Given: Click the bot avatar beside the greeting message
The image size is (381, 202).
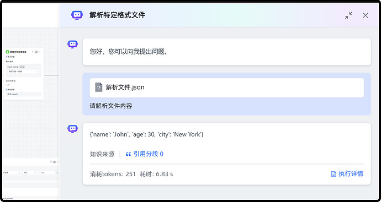Looking at the screenshot, I should pos(72,45).
